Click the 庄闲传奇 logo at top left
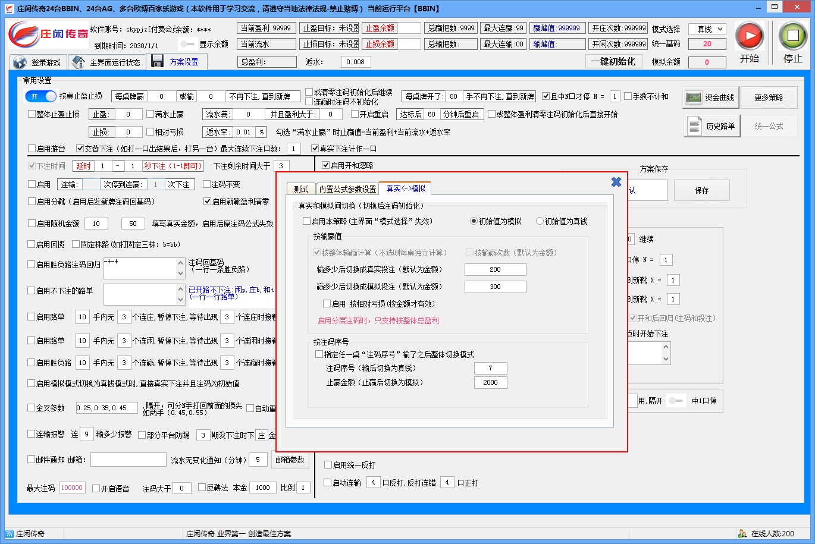815x544 pixels. (x=48, y=34)
